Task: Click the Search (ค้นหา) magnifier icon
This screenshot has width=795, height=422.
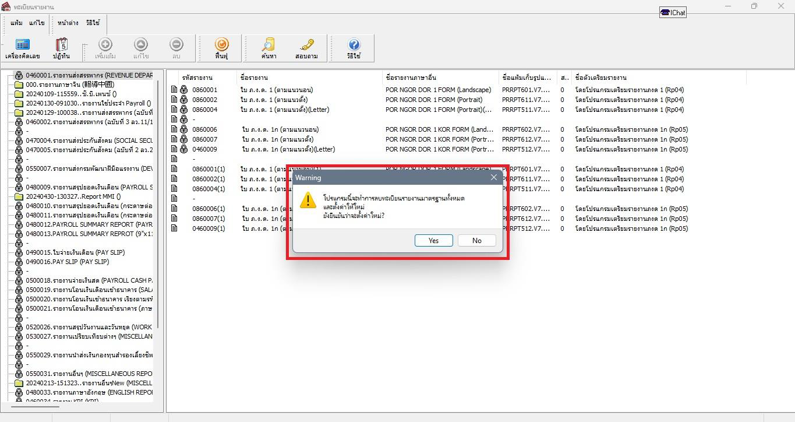Action: click(268, 45)
